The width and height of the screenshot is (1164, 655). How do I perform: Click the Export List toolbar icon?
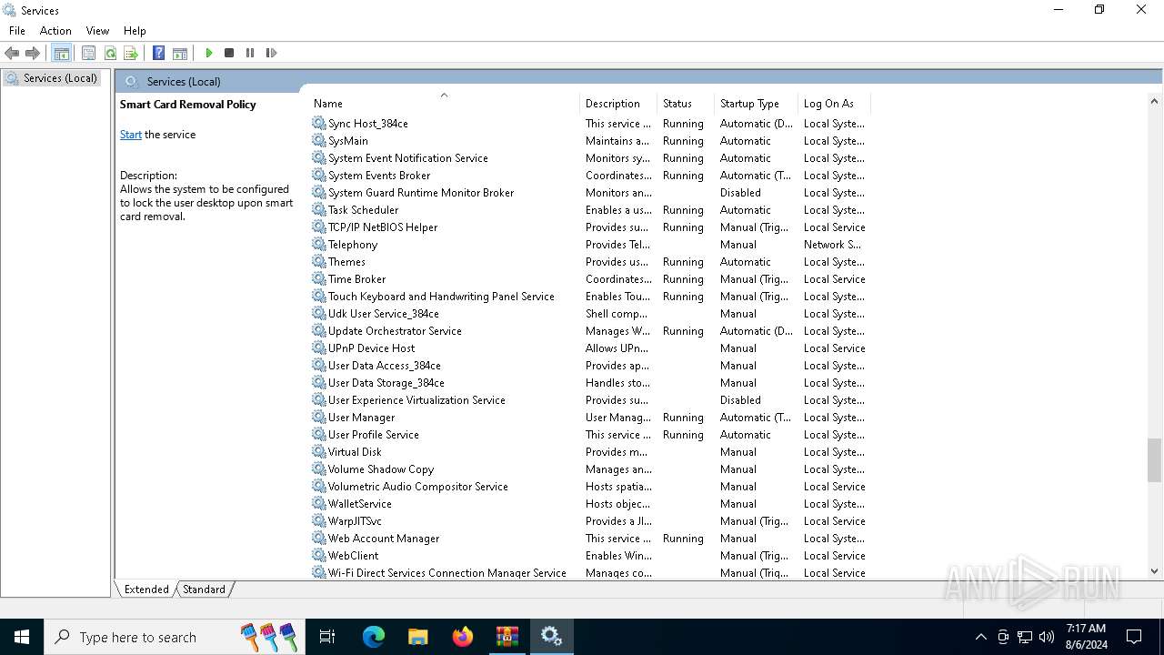coord(131,53)
